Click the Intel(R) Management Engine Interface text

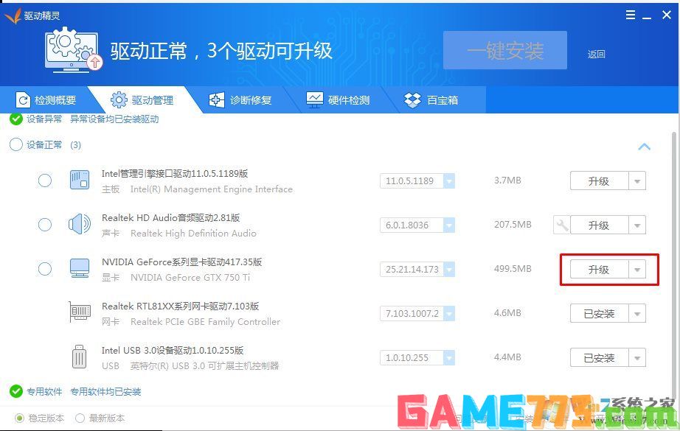click(212, 189)
